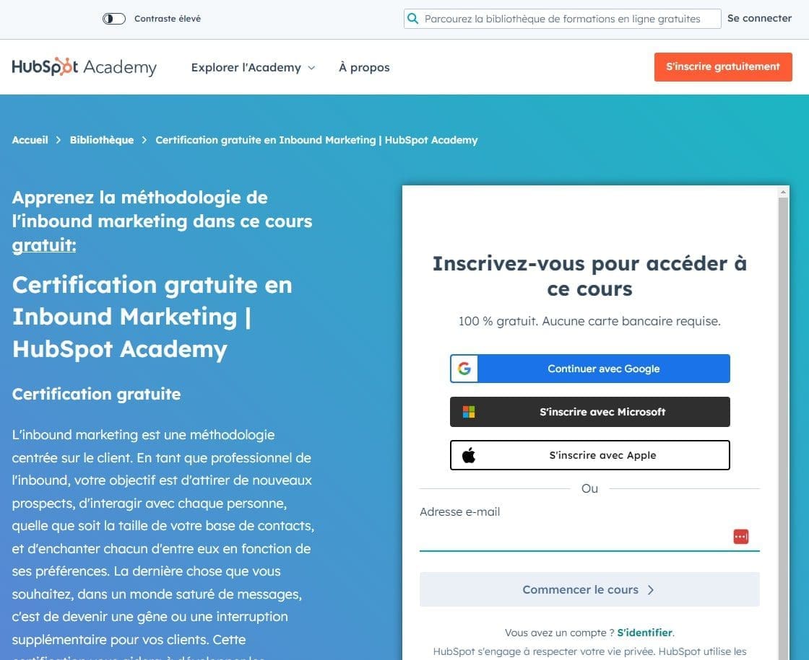Image resolution: width=809 pixels, height=660 pixels.
Task: Sign up with Microsoft button
Action: (589, 412)
